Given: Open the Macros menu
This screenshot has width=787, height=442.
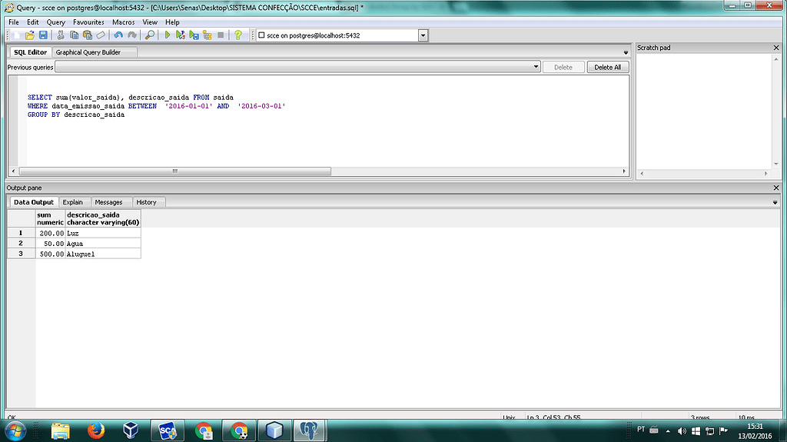Looking at the screenshot, I should pyautogui.click(x=123, y=22).
